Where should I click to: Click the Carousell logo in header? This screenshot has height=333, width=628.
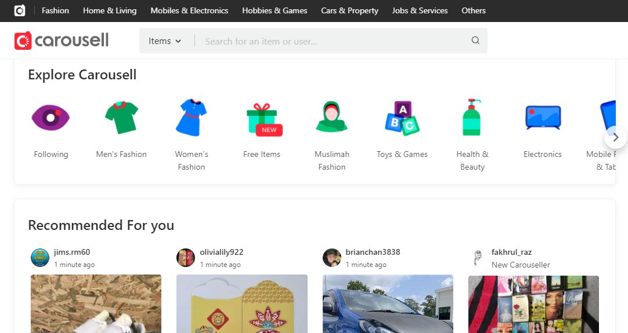point(62,41)
